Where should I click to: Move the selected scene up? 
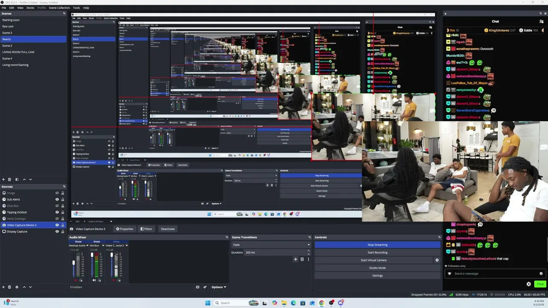tap(24, 179)
